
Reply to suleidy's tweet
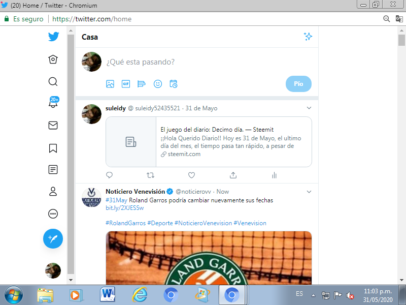[109, 175]
